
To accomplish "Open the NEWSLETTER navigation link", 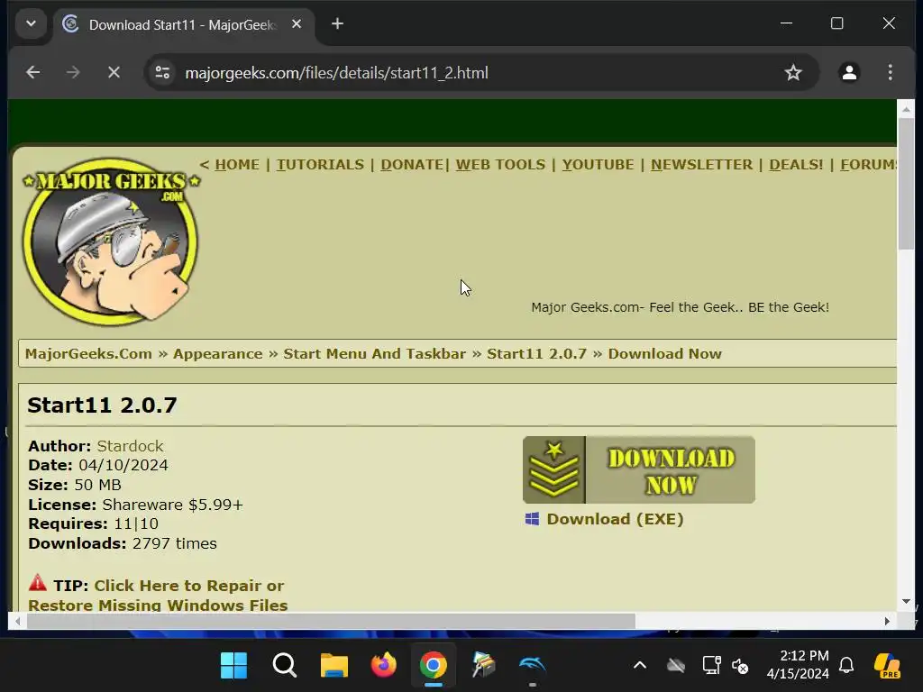I will coord(701,165).
